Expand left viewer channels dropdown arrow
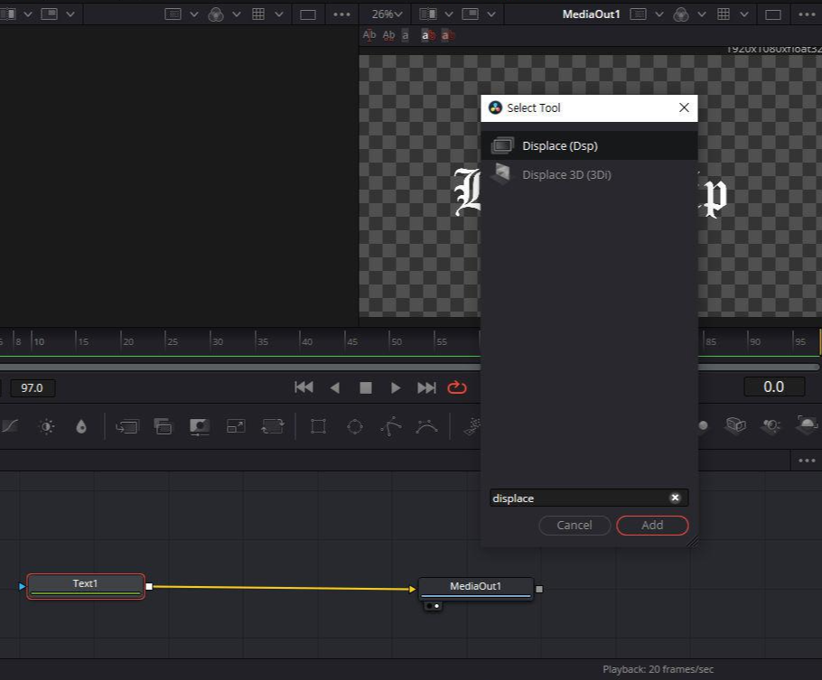822x680 pixels. [237, 14]
